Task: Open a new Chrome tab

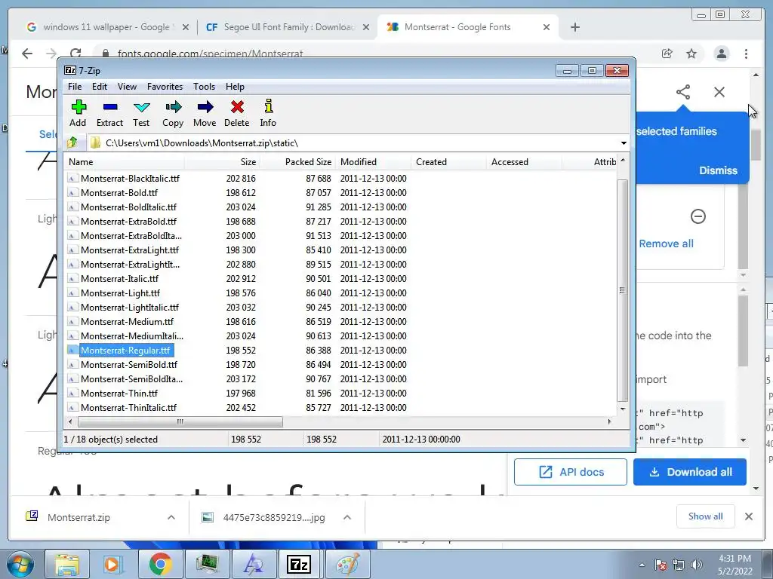Action: 574,27
